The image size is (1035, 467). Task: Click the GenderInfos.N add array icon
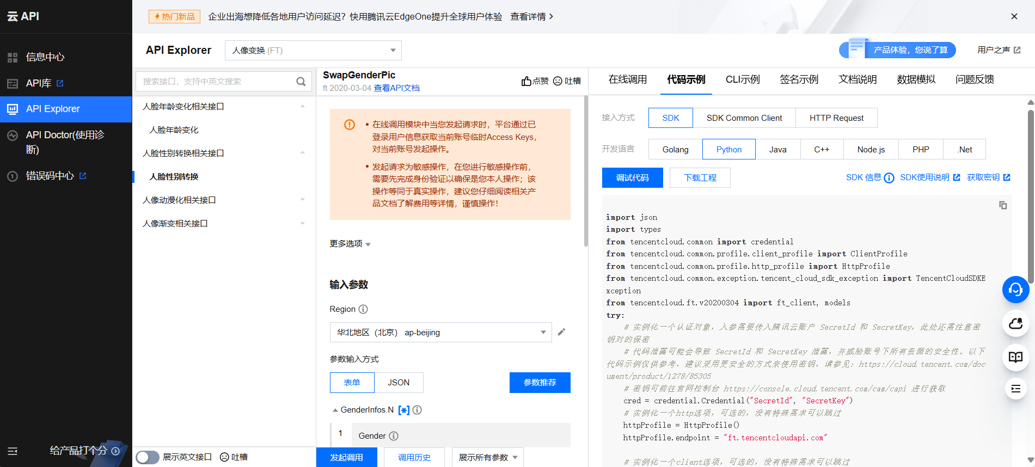[x=404, y=410]
